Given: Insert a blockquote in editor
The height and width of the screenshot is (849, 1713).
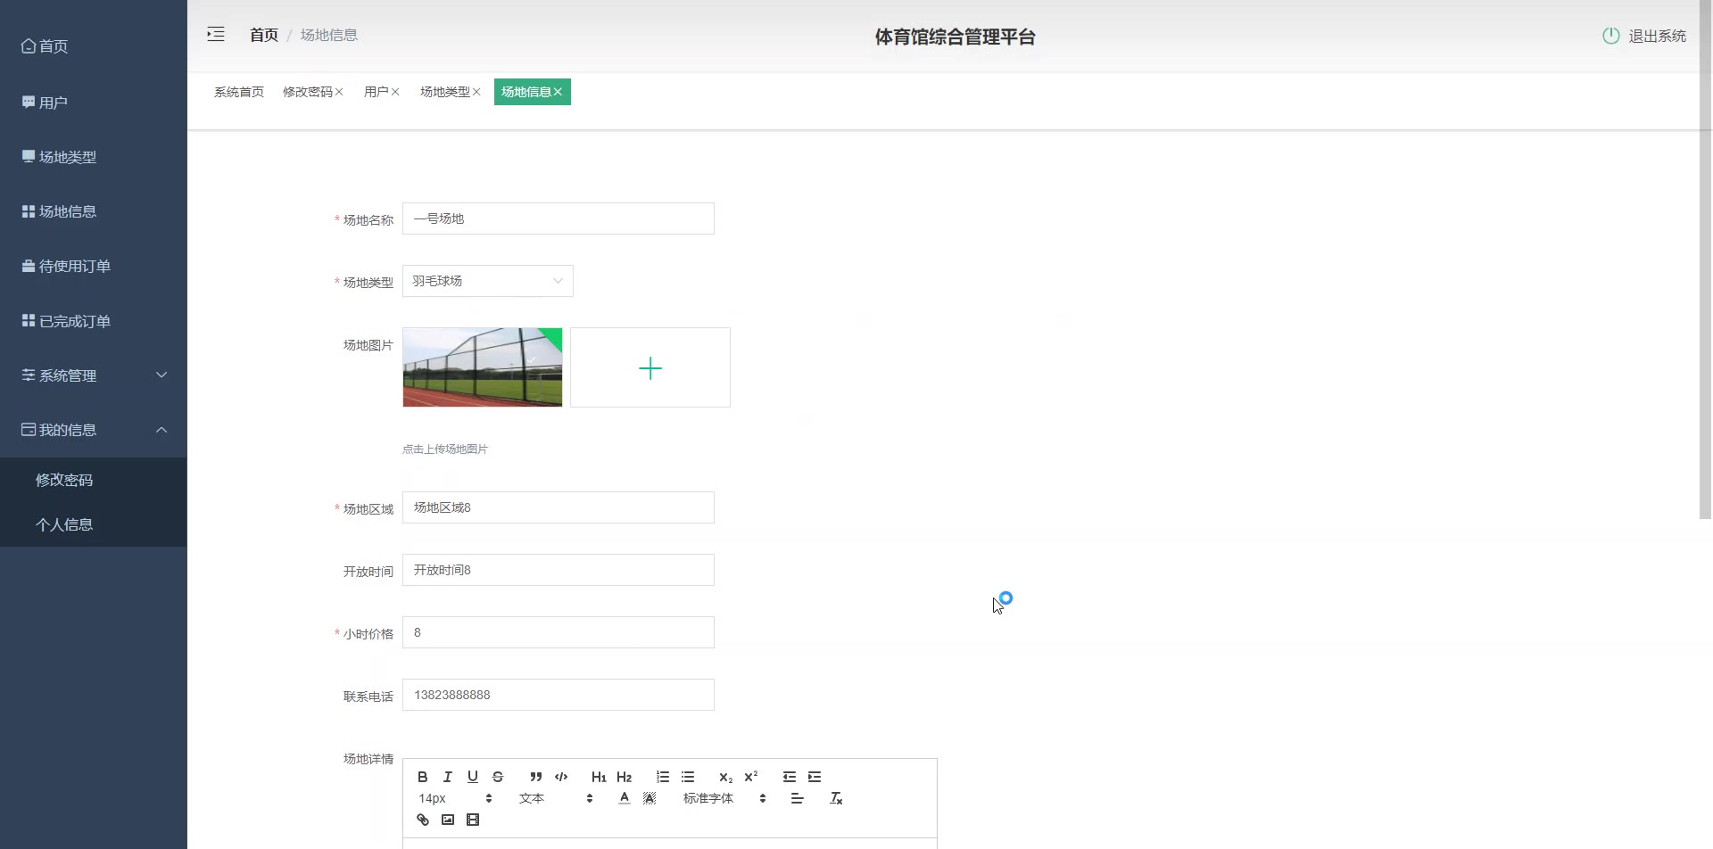Looking at the screenshot, I should click(535, 777).
